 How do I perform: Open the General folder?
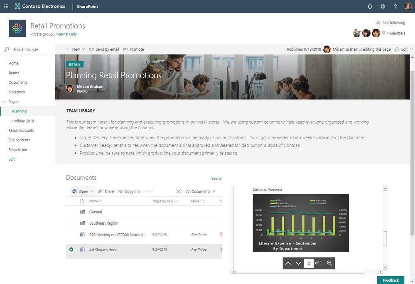point(96,212)
